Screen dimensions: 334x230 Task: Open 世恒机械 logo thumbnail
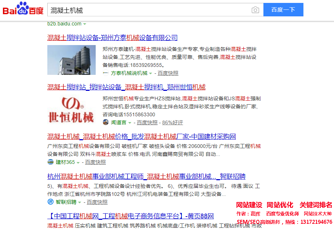tap(71, 110)
